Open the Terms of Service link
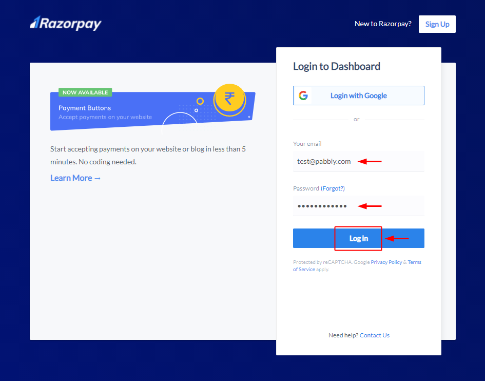 coord(415,262)
